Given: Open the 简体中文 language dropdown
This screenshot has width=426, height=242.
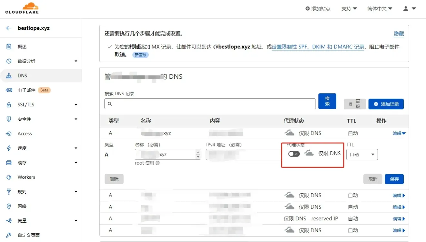Looking at the screenshot, I should (380, 9).
